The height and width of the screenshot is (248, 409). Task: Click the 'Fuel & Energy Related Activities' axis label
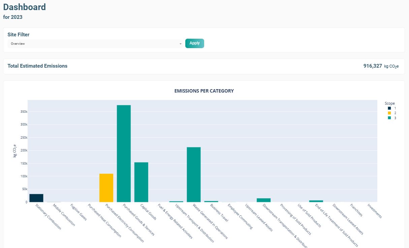pos(175,221)
